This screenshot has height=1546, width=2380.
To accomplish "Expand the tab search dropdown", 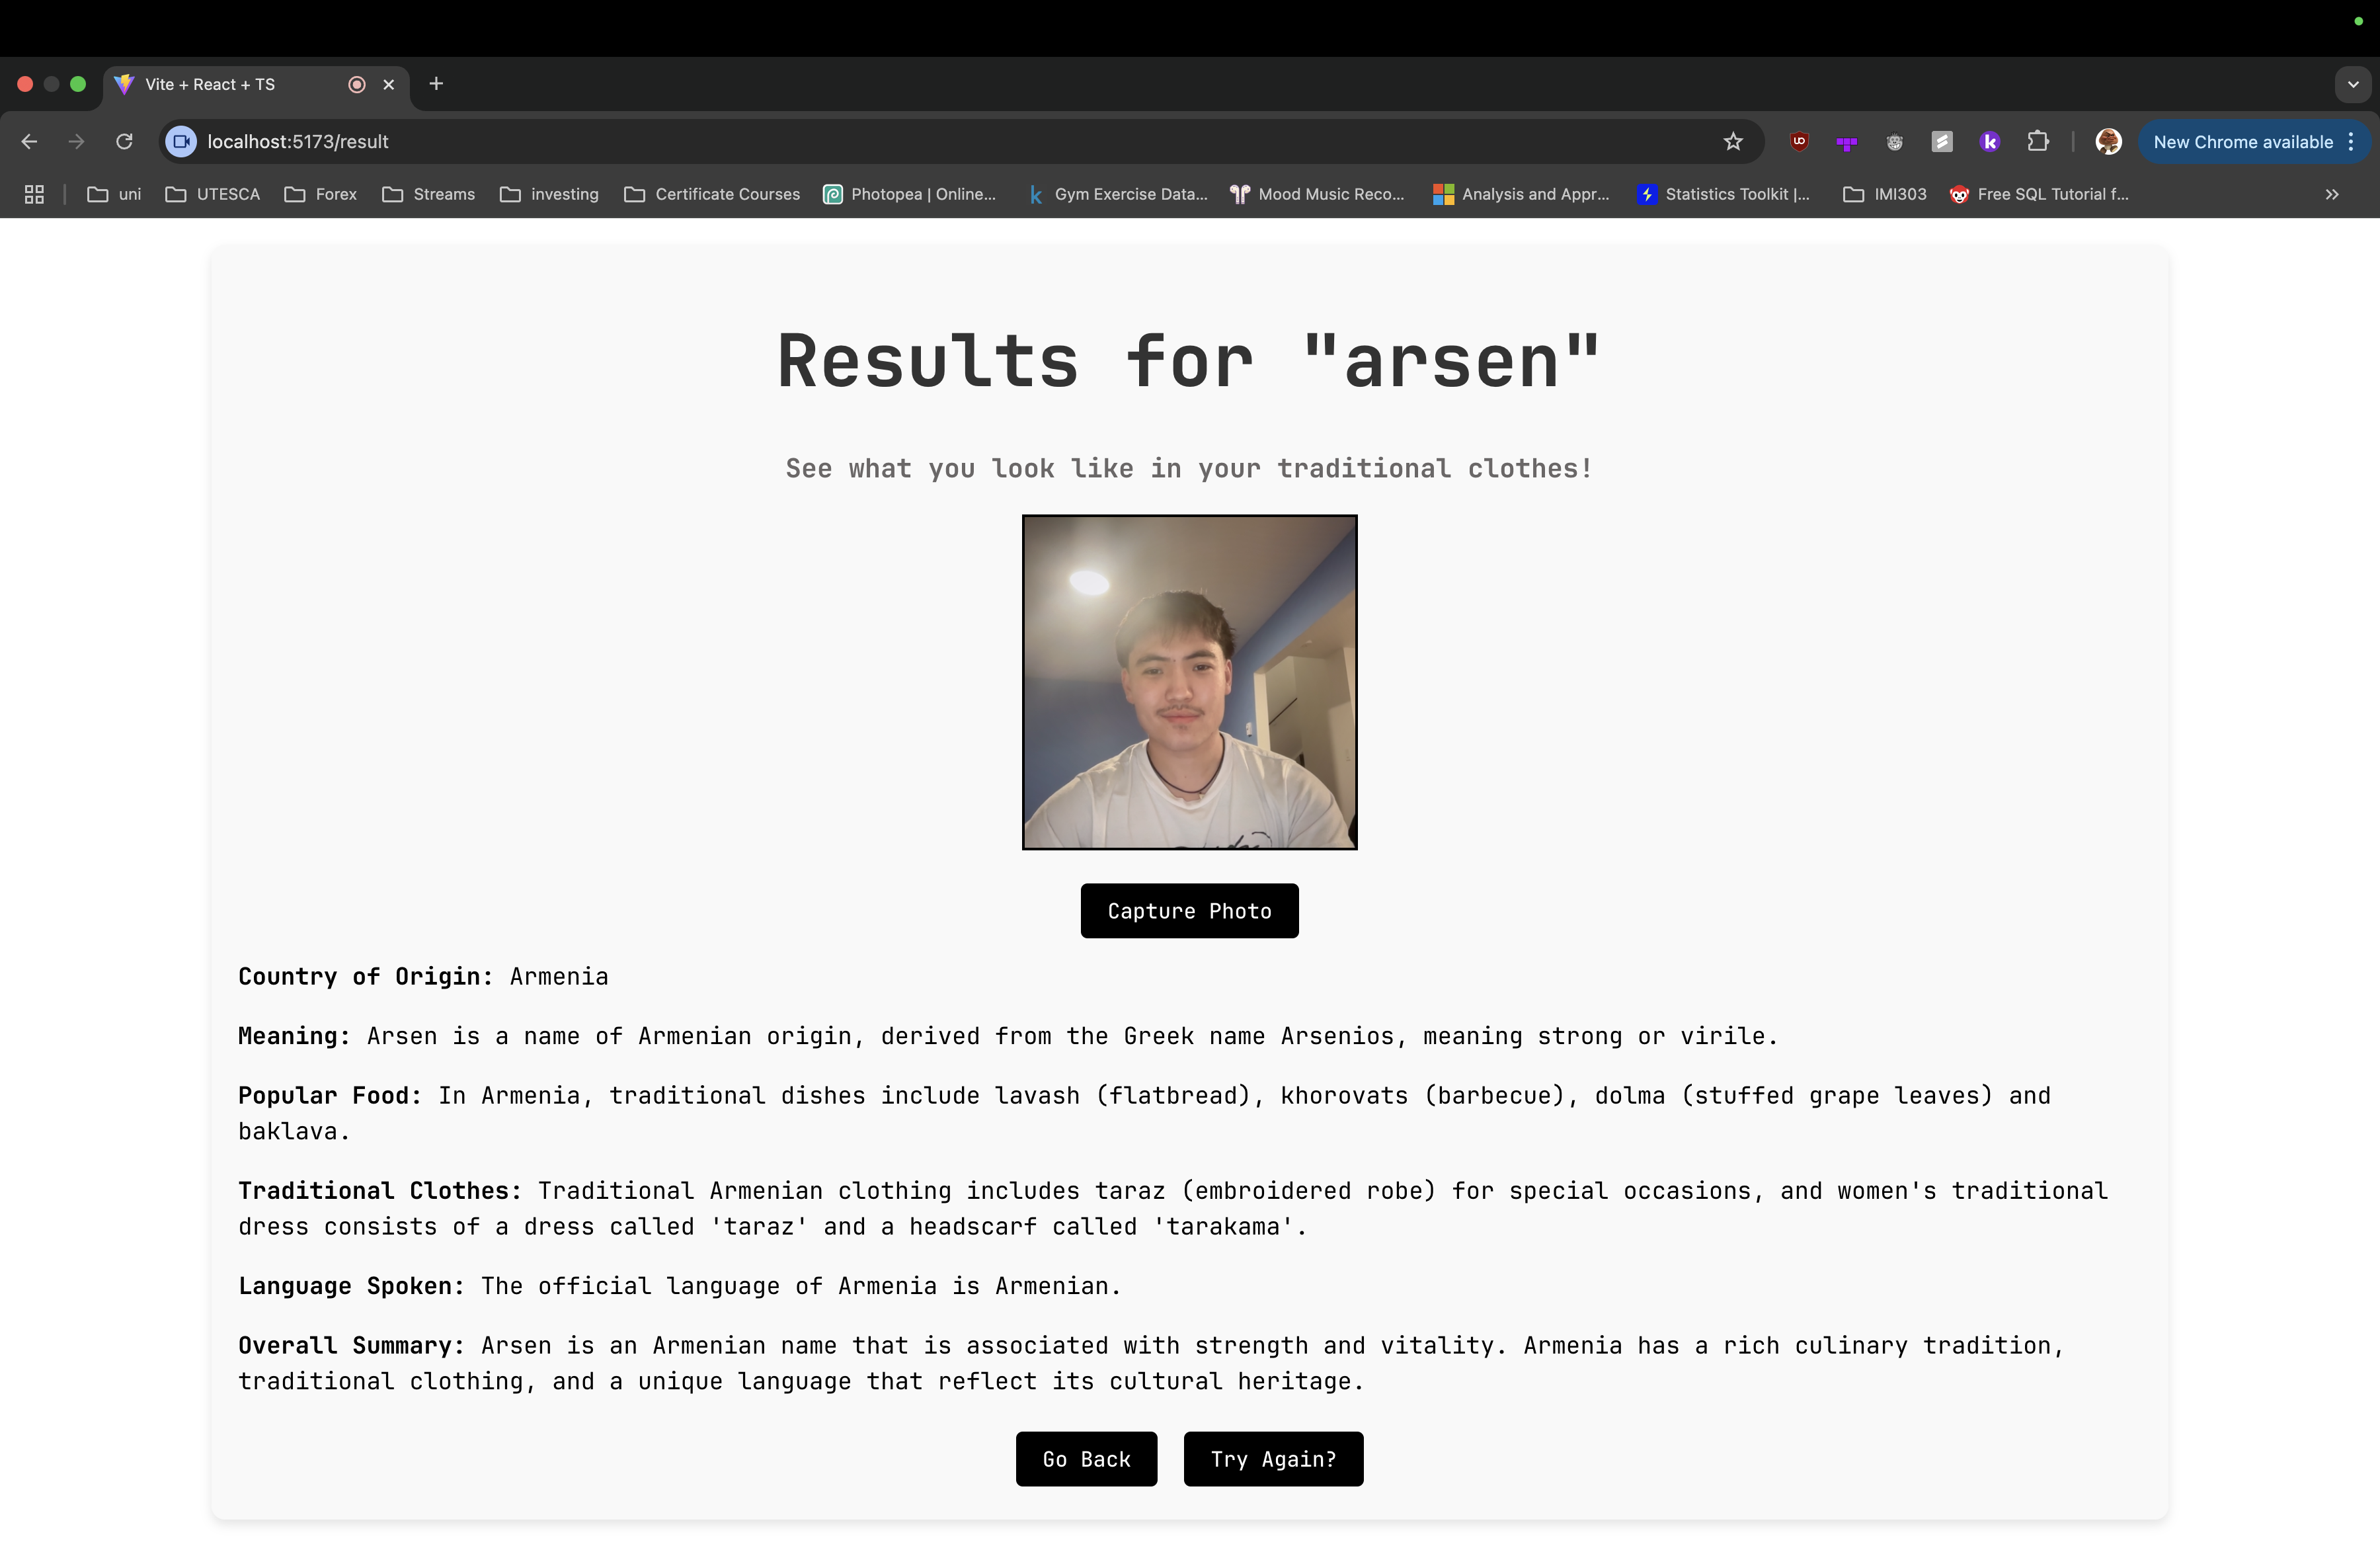I will click(2352, 84).
